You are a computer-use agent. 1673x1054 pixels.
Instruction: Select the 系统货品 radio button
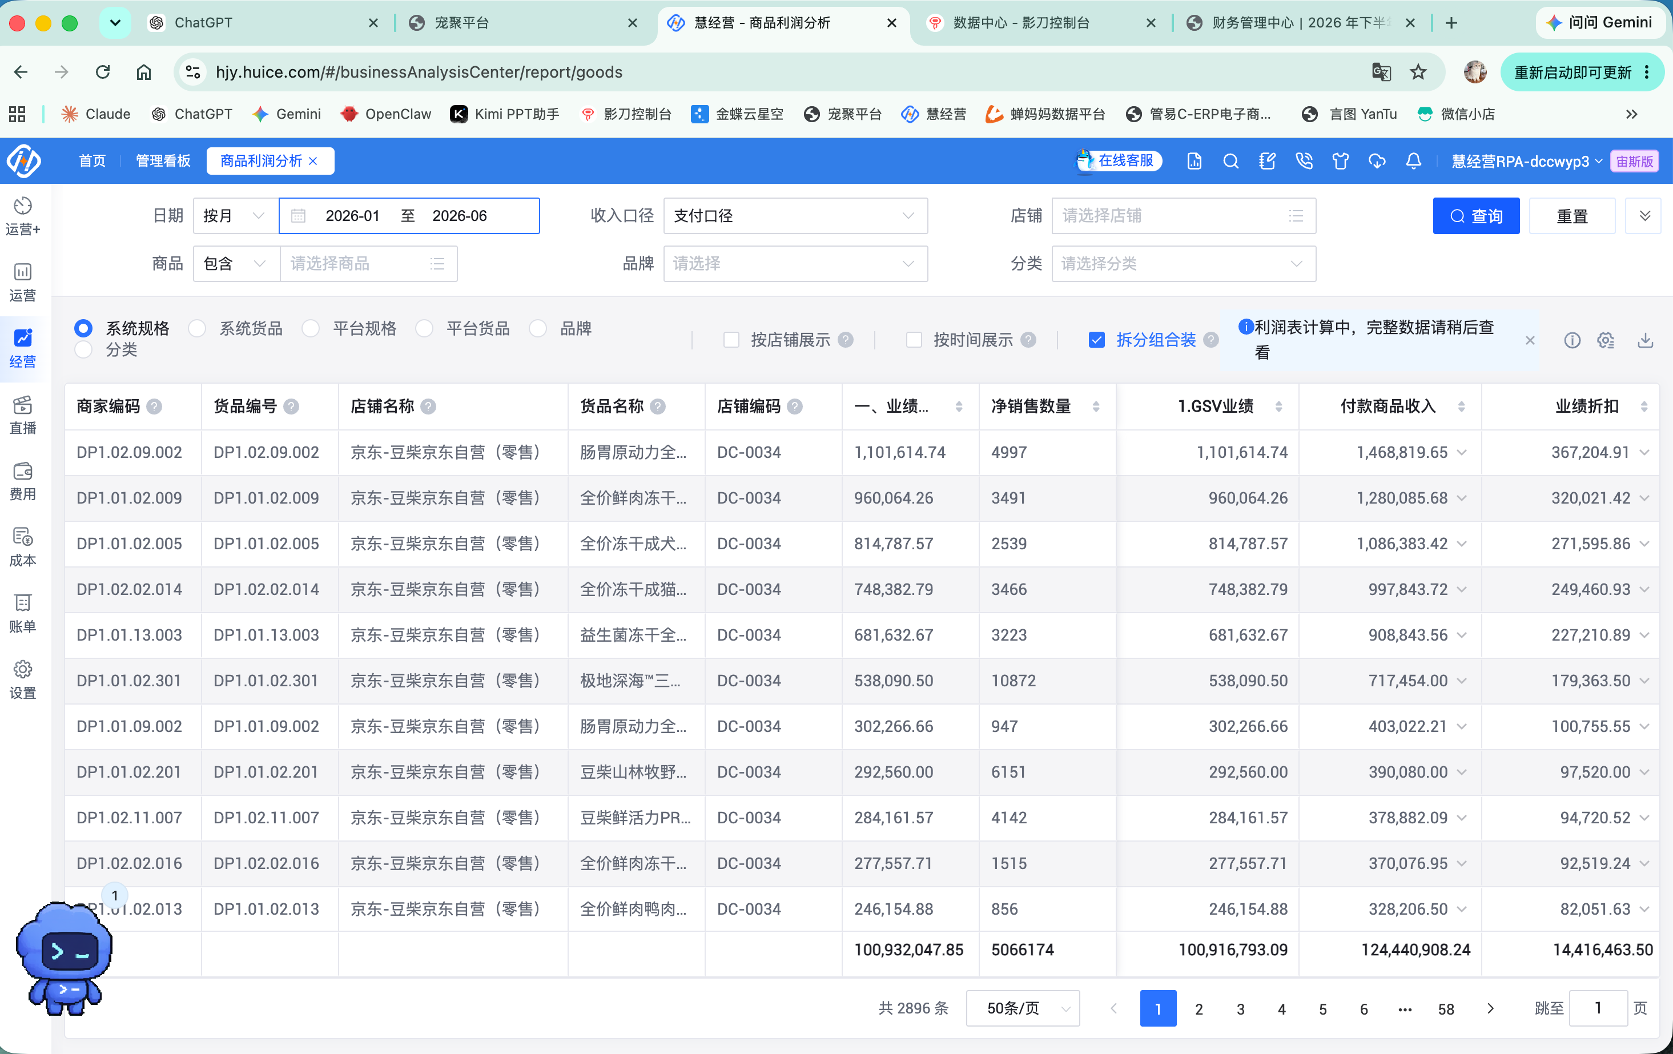(x=198, y=328)
